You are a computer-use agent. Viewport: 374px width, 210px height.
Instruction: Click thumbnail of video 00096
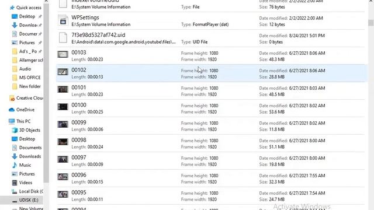point(63,177)
